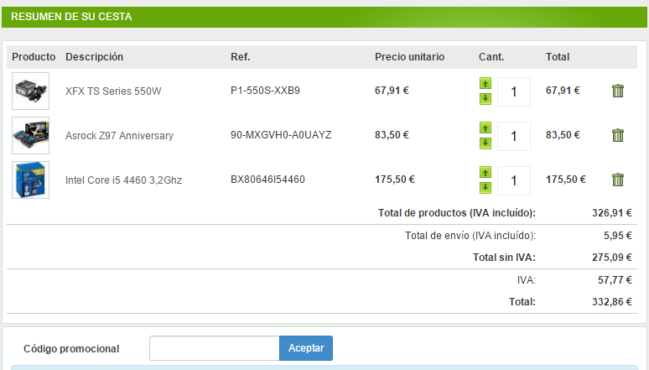
Task: Click quantity field for Asrock Z97 Anniversary
Action: 514,136
